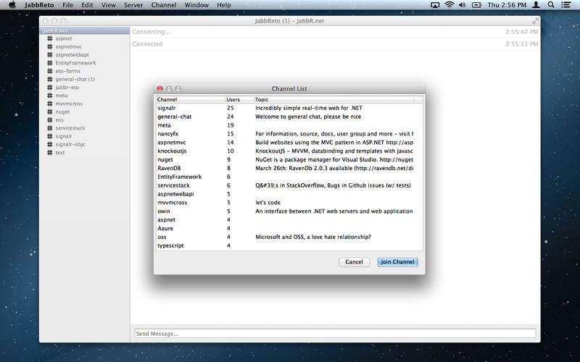
Task: Select the aspnetmvc row in Channel List
Action: pyautogui.click(x=289, y=142)
